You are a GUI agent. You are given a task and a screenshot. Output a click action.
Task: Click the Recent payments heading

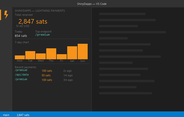[26, 67]
